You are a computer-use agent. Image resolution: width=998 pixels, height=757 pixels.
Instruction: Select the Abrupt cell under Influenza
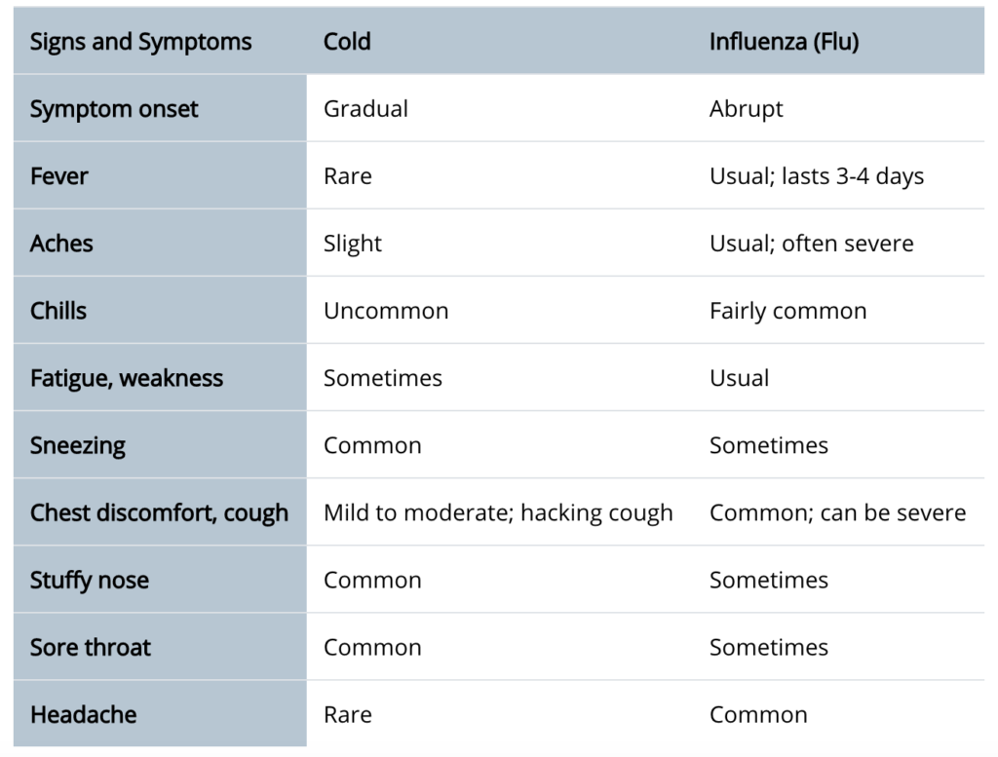point(746,109)
